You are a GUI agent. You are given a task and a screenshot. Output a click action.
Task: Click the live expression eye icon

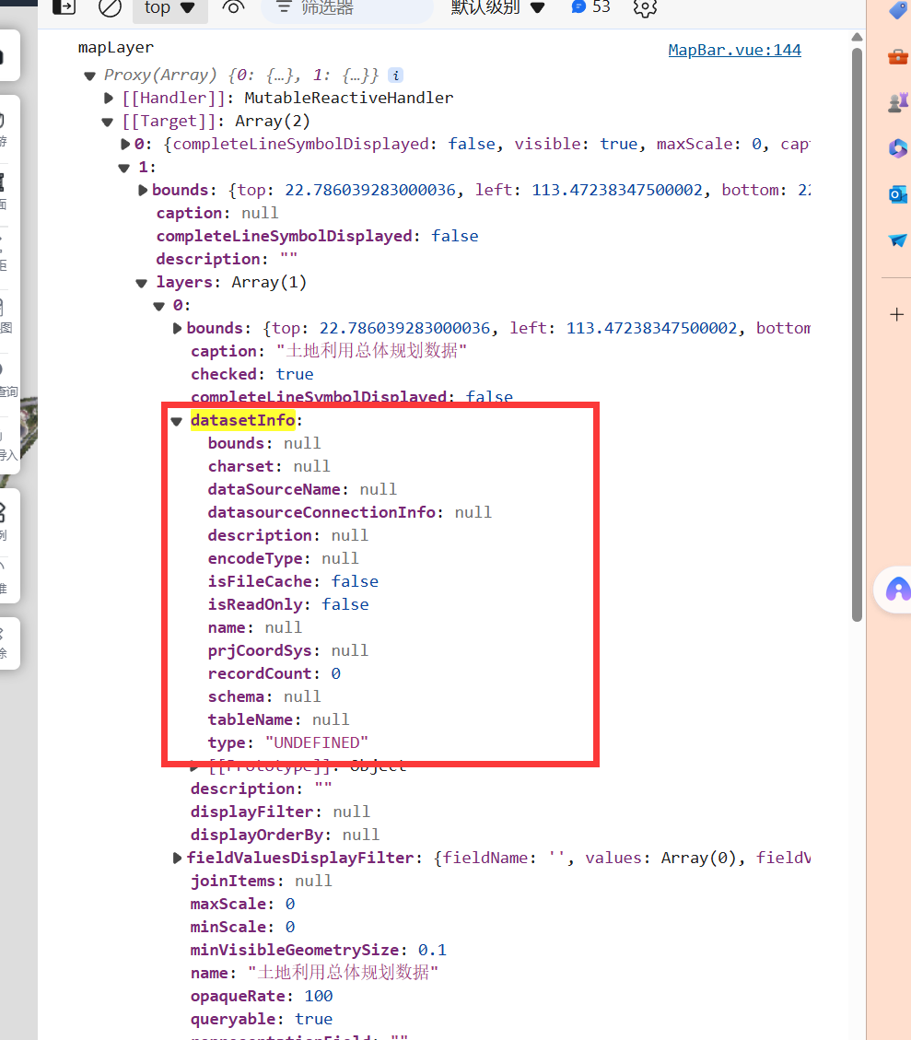[x=234, y=8]
